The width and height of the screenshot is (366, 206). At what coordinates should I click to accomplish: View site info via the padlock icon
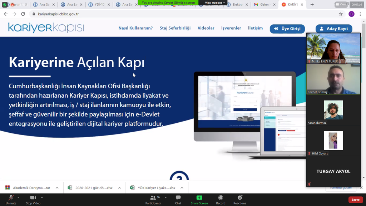coord(34,14)
